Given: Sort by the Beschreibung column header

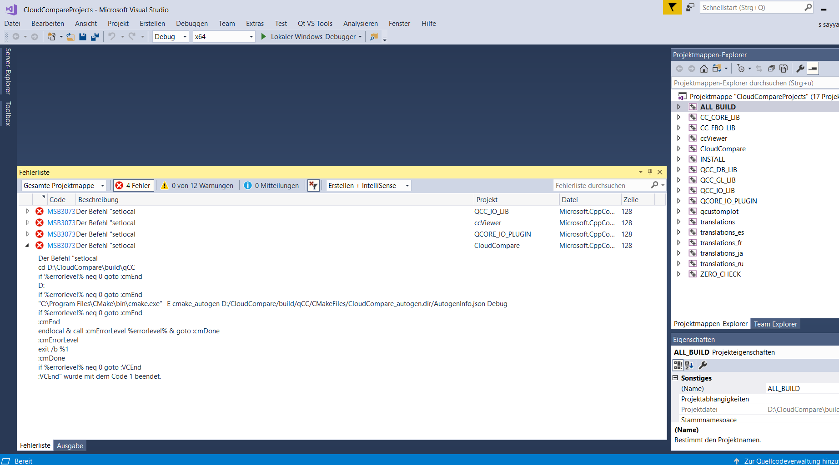Looking at the screenshot, I should tap(275, 200).
